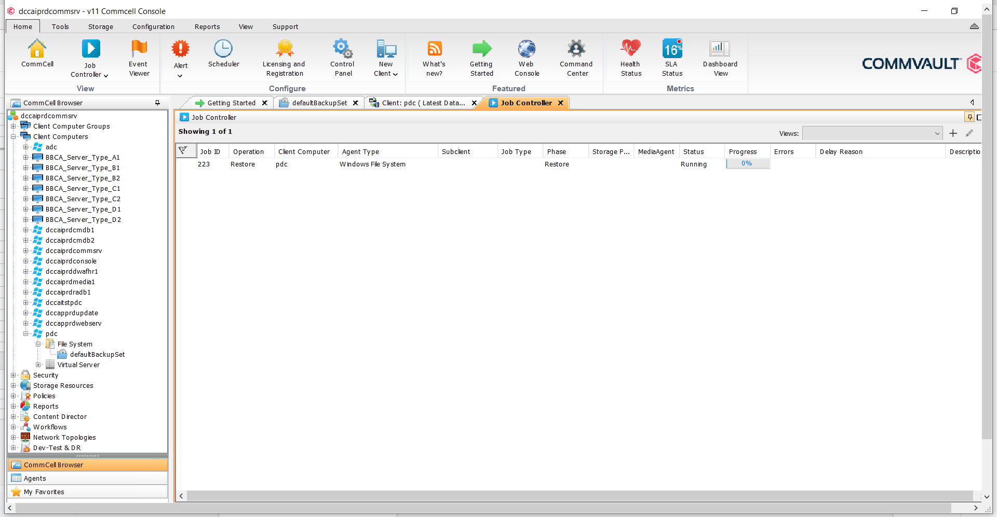Click the job list filter icon
This screenshot has height=517, width=997.
click(183, 151)
